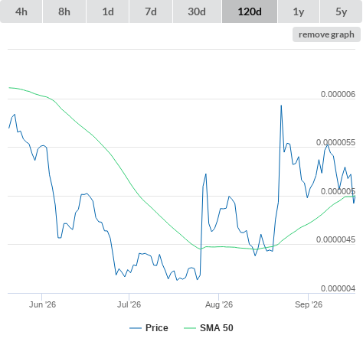Open the 1y time range

299,11
